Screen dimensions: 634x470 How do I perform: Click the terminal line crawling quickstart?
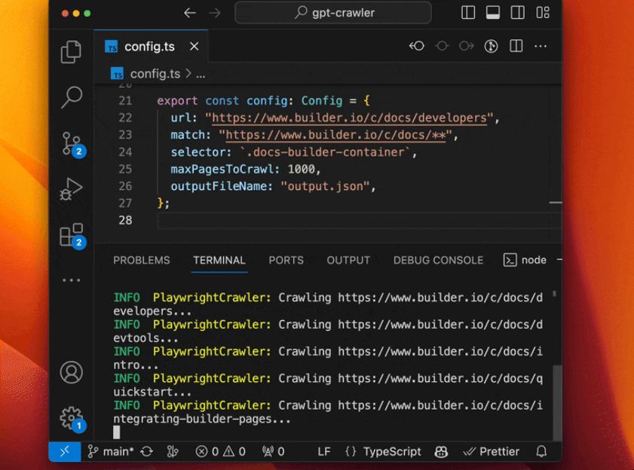328,385
